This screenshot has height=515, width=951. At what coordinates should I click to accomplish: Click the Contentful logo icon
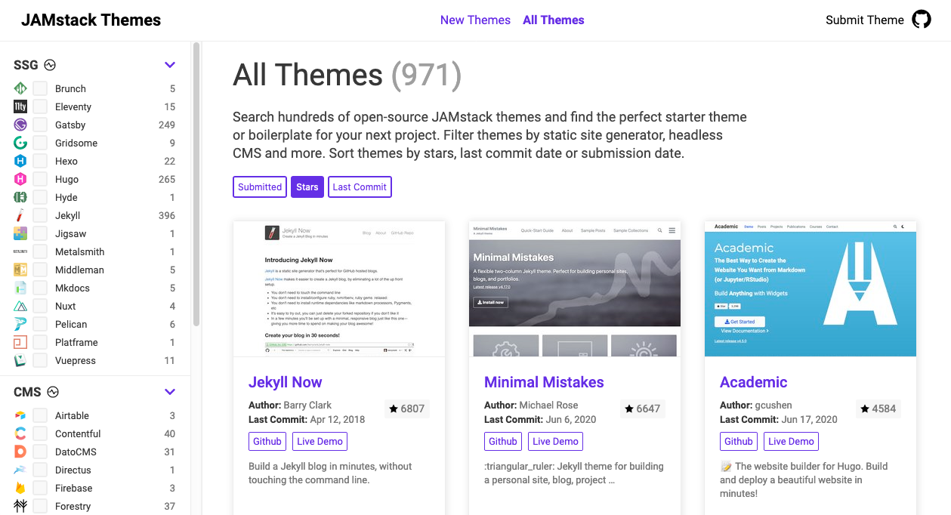click(20, 433)
